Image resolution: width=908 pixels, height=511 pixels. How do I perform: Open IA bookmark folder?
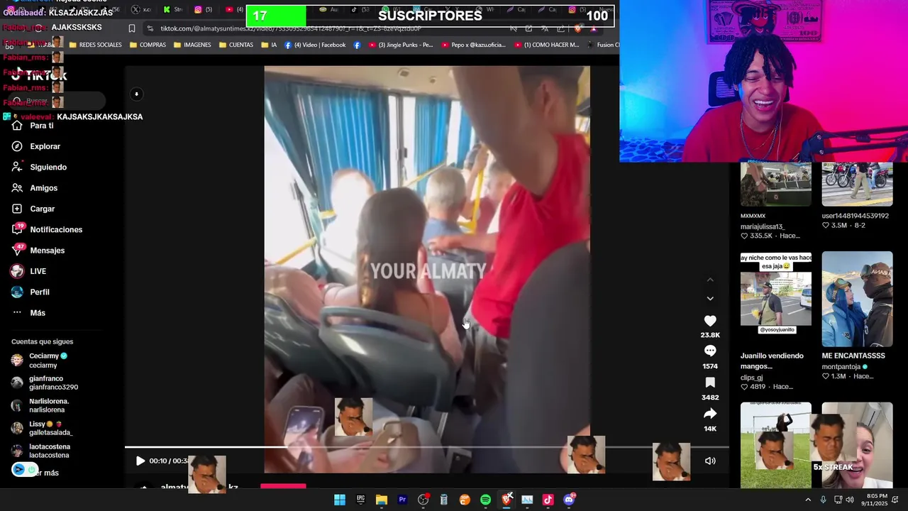coord(268,45)
